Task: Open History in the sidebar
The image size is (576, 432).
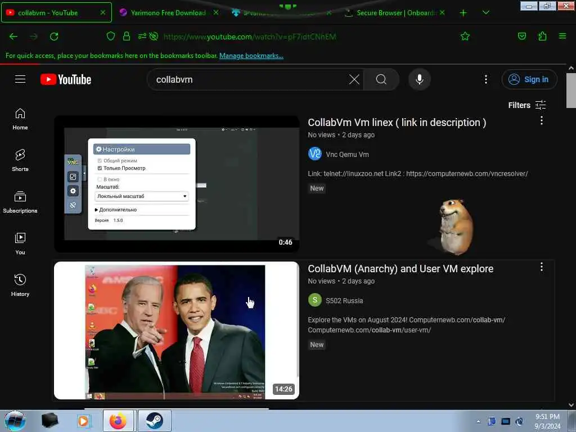Action: click(x=20, y=285)
